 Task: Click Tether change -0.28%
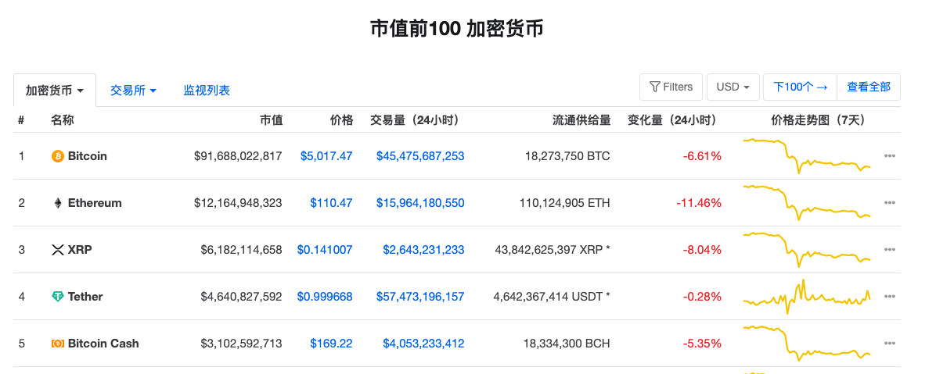click(702, 297)
